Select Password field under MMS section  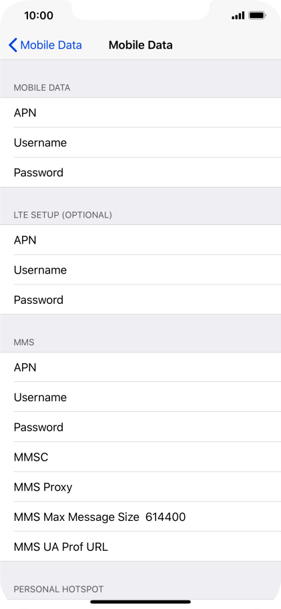click(x=140, y=427)
